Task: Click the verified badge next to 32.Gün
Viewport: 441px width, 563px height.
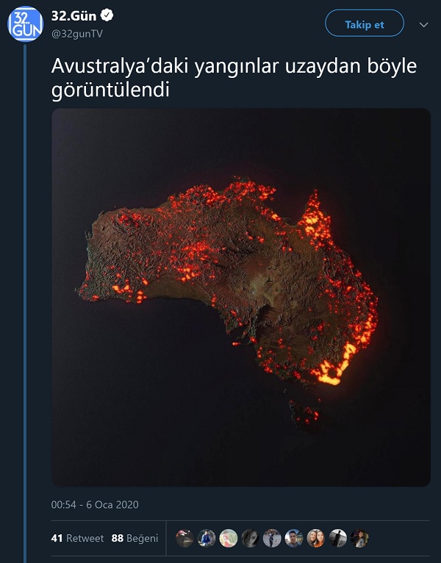Action: point(107,15)
